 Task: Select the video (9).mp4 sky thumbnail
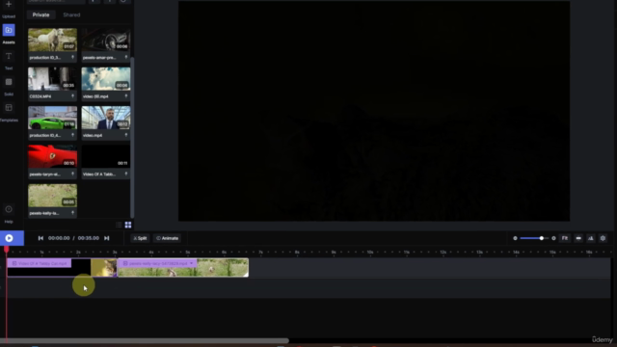pyautogui.click(x=106, y=79)
